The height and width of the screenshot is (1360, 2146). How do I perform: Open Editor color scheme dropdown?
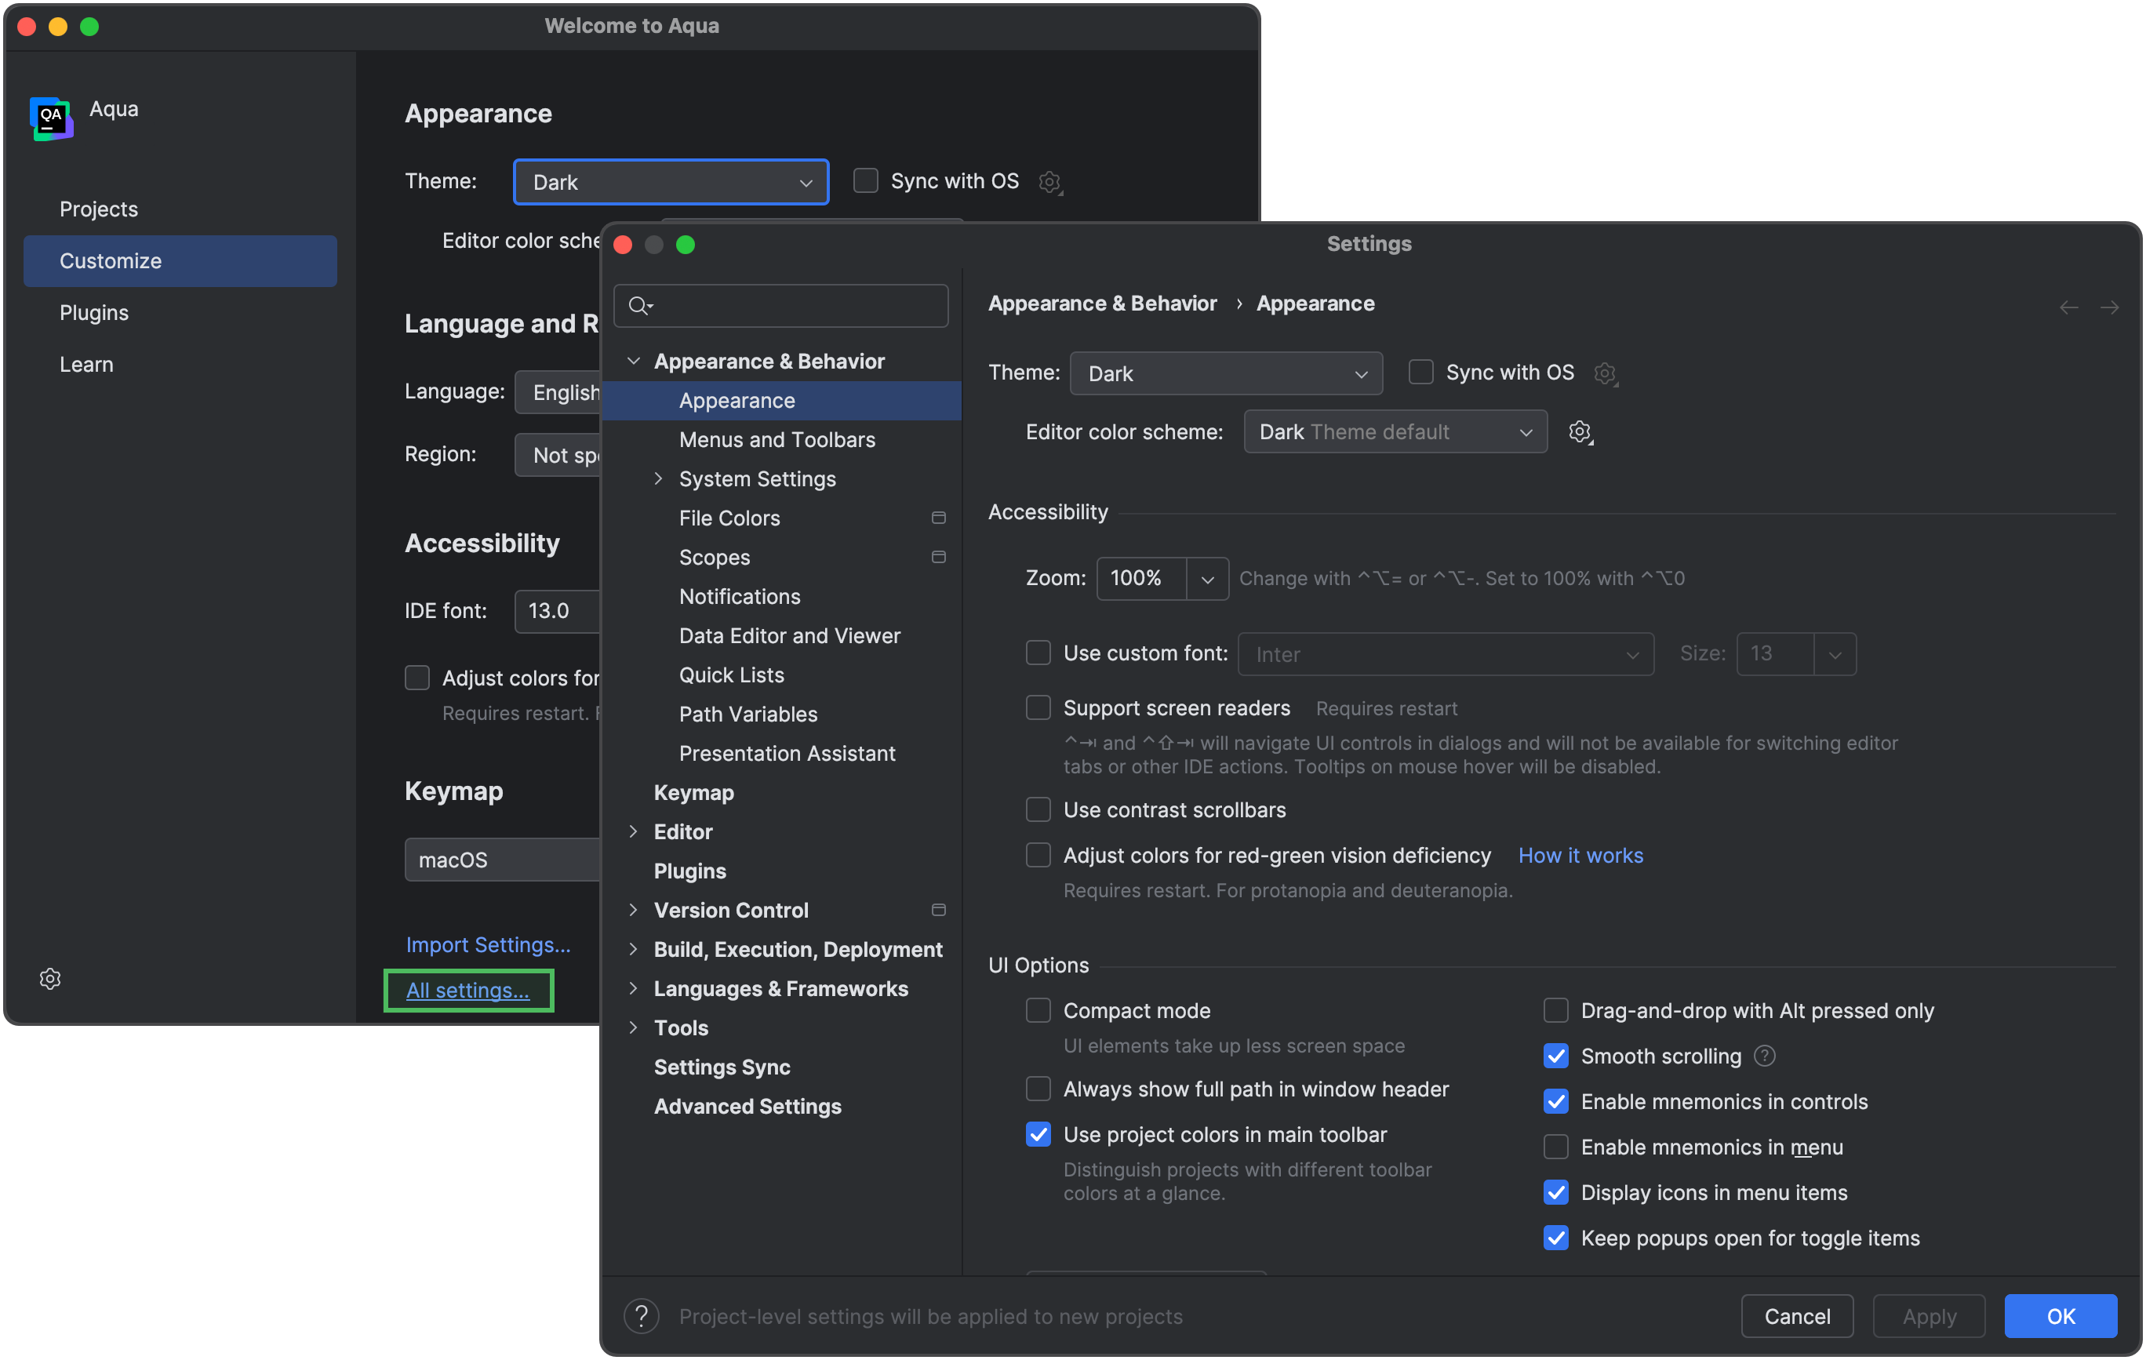pyautogui.click(x=1395, y=432)
